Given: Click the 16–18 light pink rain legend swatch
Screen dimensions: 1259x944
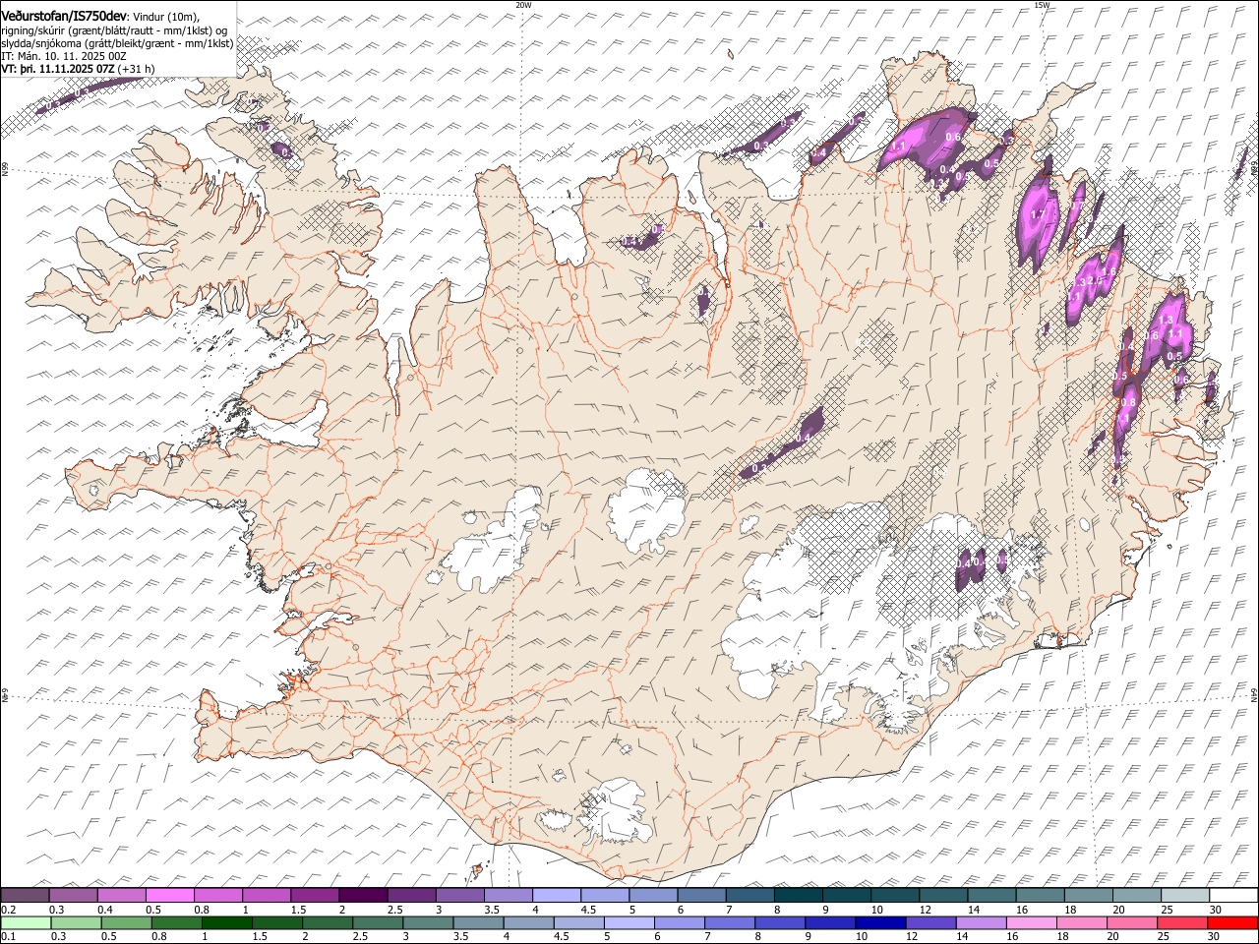Looking at the screenshot, I should click(1031, 922).
